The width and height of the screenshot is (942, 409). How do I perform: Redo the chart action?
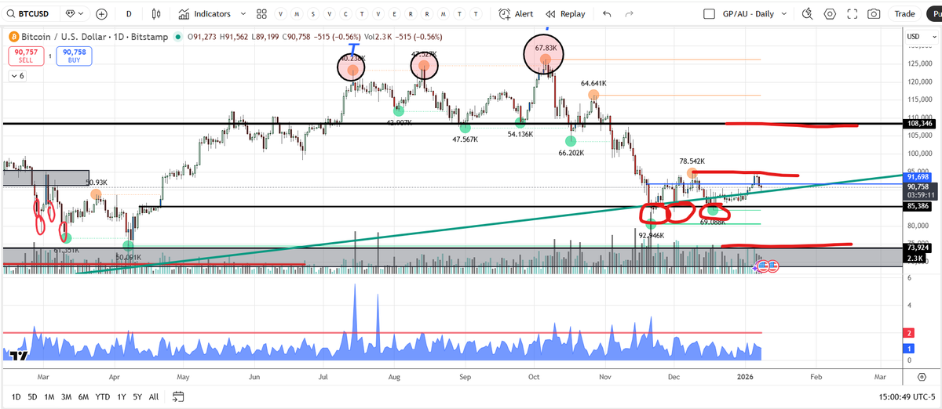[x=628, y=13]
